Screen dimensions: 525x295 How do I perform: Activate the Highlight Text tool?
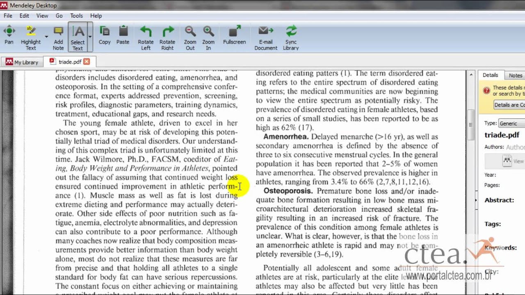[31, 37]
